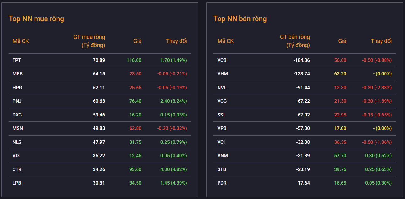
Task: Open the NLG ticker
Action: point(17,142)
